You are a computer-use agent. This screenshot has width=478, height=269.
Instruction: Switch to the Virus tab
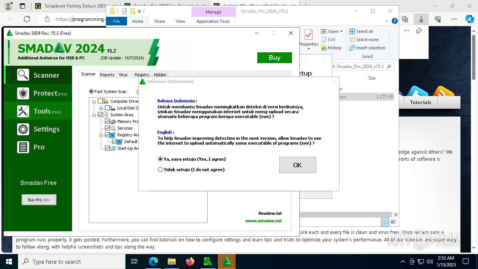pos(123,75)
